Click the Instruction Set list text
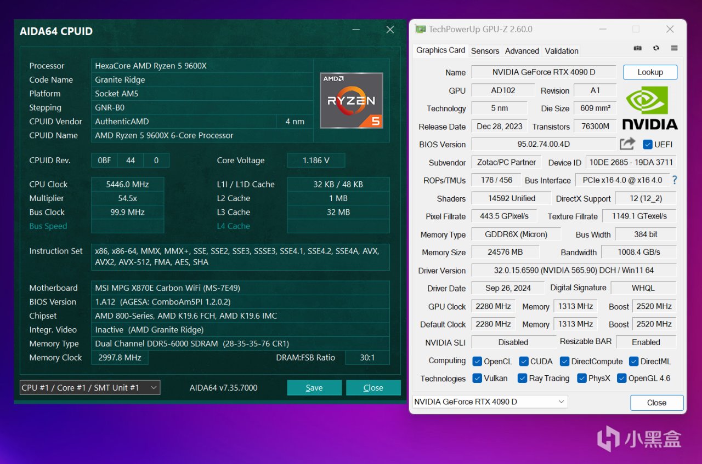Image resolution: width=702 pixels, height=464 pixels. pyautogui.click(x=240, y=256)
